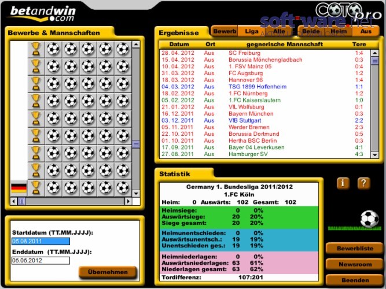This screenshot has width=386, height=289.
Task: Select the Werder Bremen result row
Action: pyautogui.click(x=264, y=127)
